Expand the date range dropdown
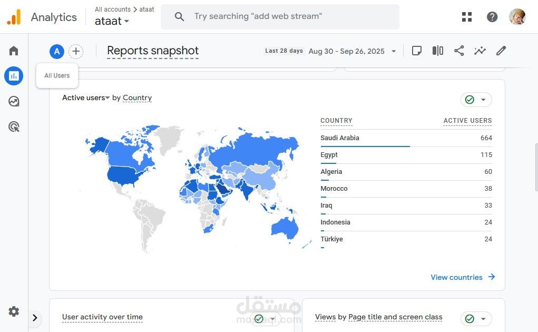 (394, 51)
